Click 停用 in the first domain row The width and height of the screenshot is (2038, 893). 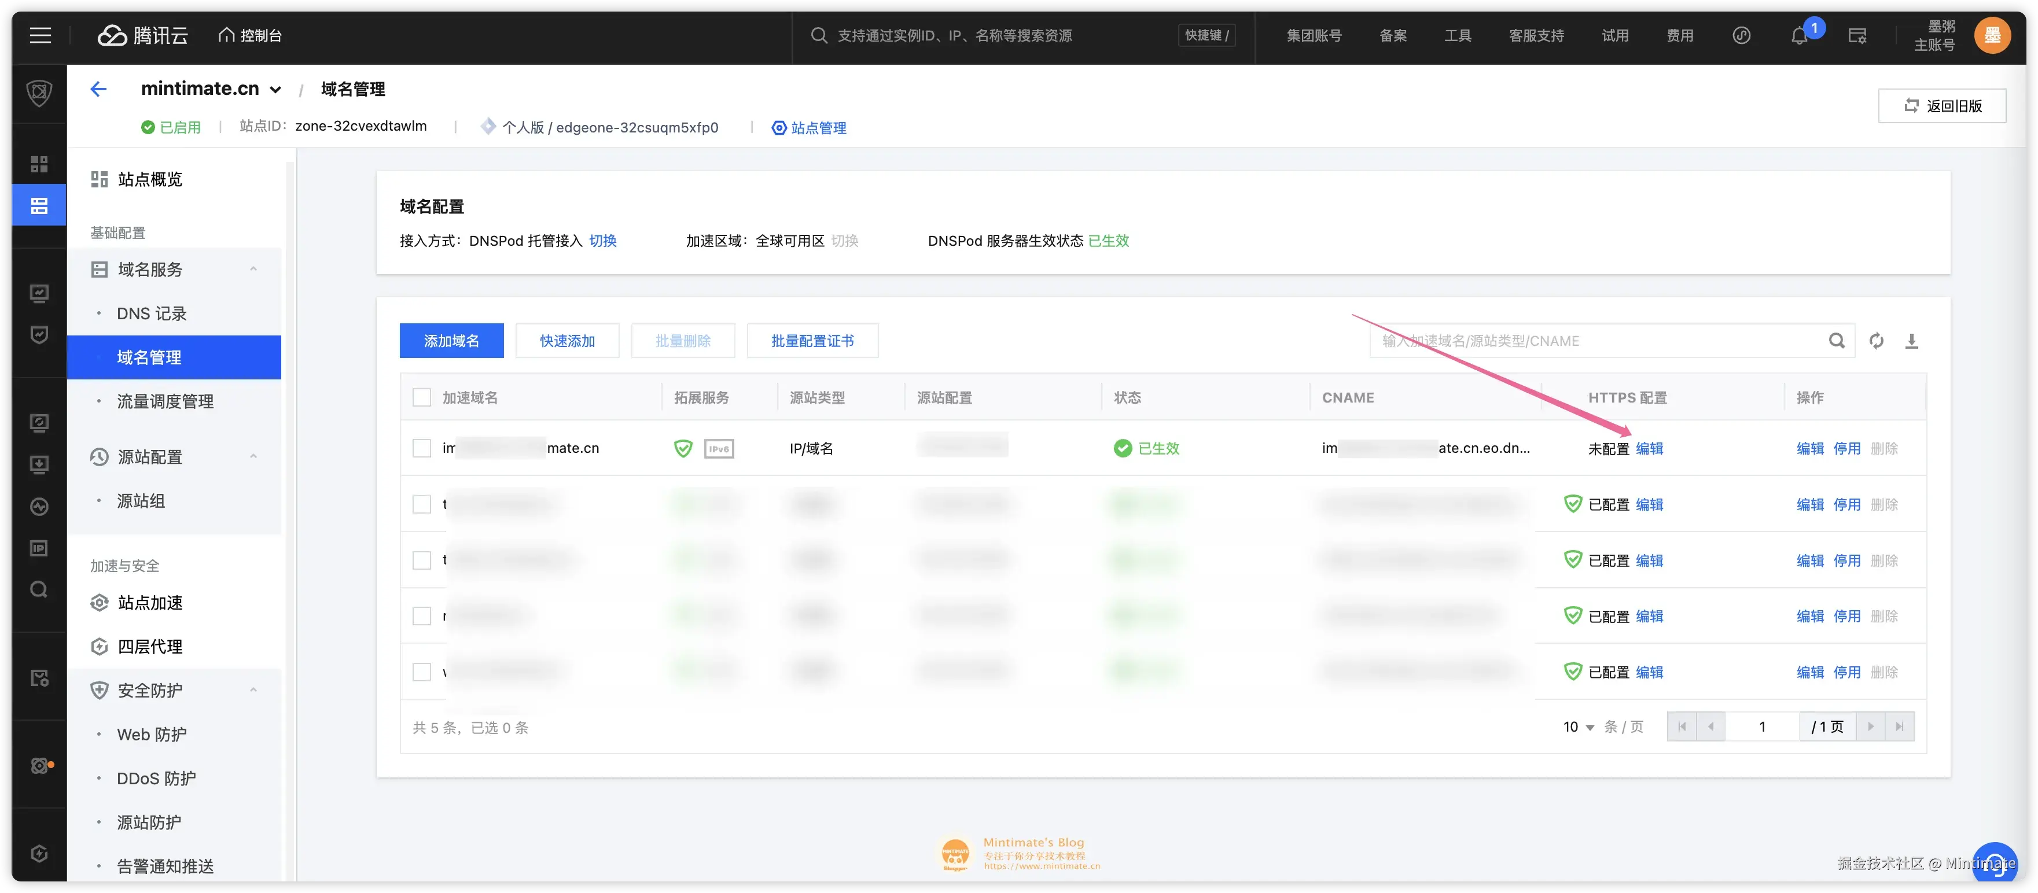pyautogui.click(x=1846, y=448)
